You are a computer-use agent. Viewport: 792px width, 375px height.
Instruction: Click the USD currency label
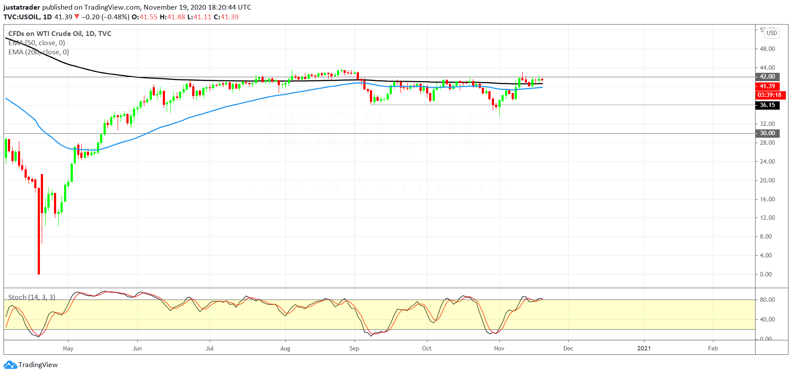click(772, 33)
